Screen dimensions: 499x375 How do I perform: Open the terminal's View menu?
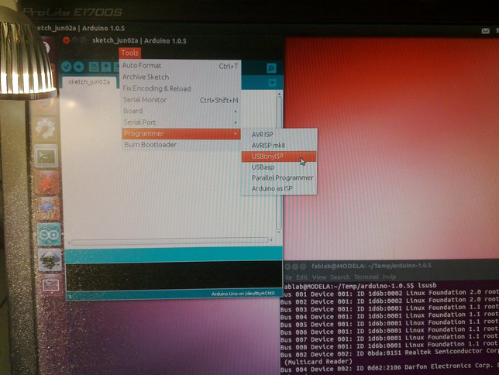(x=319, y=277)
